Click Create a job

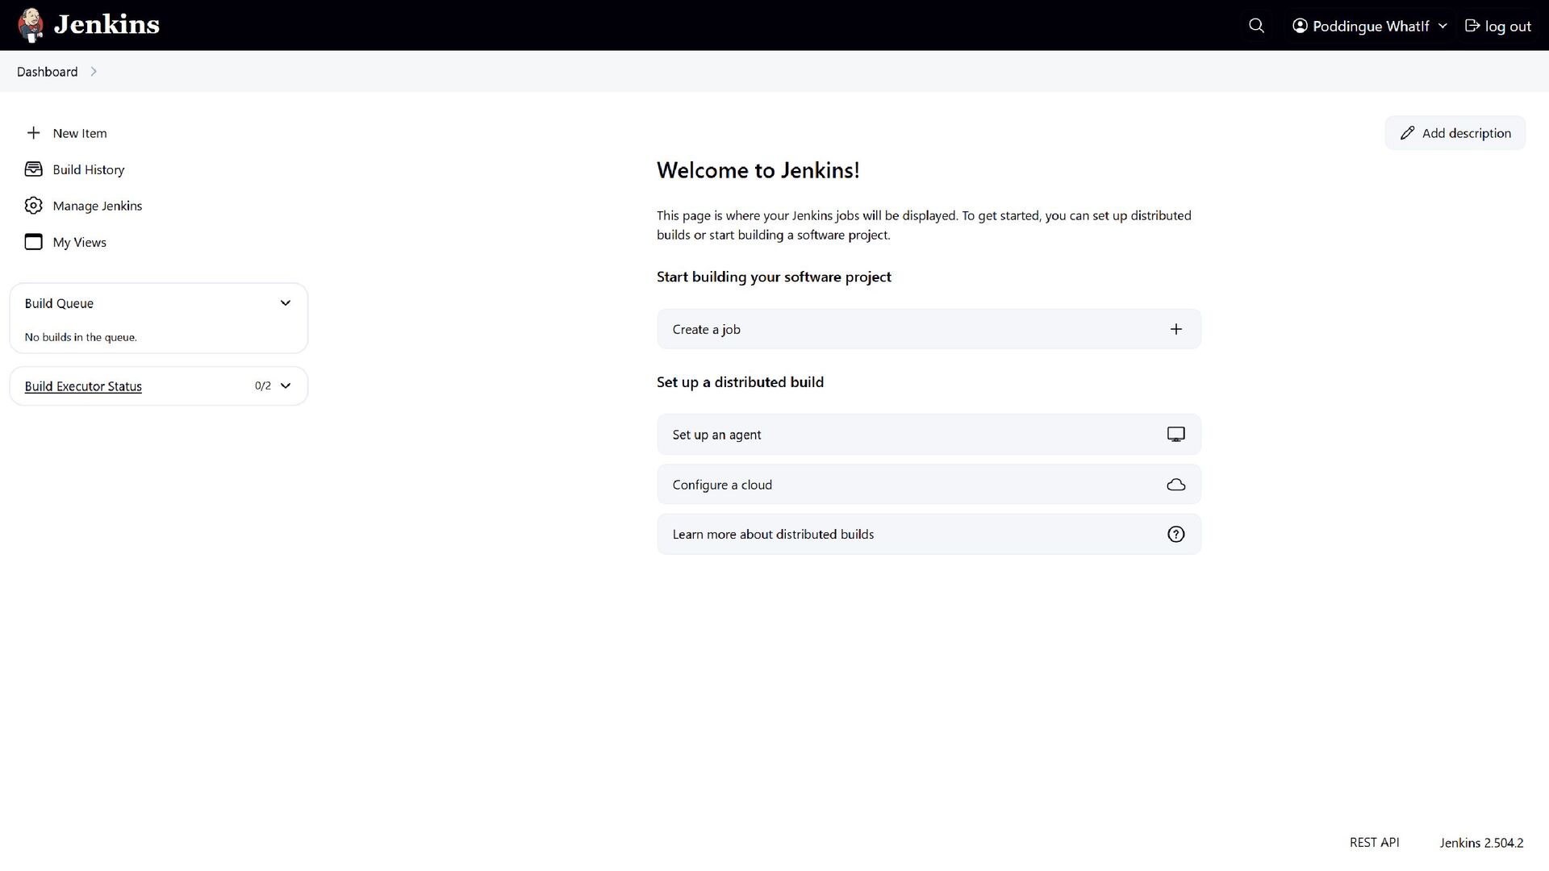[x=929, y=329]
